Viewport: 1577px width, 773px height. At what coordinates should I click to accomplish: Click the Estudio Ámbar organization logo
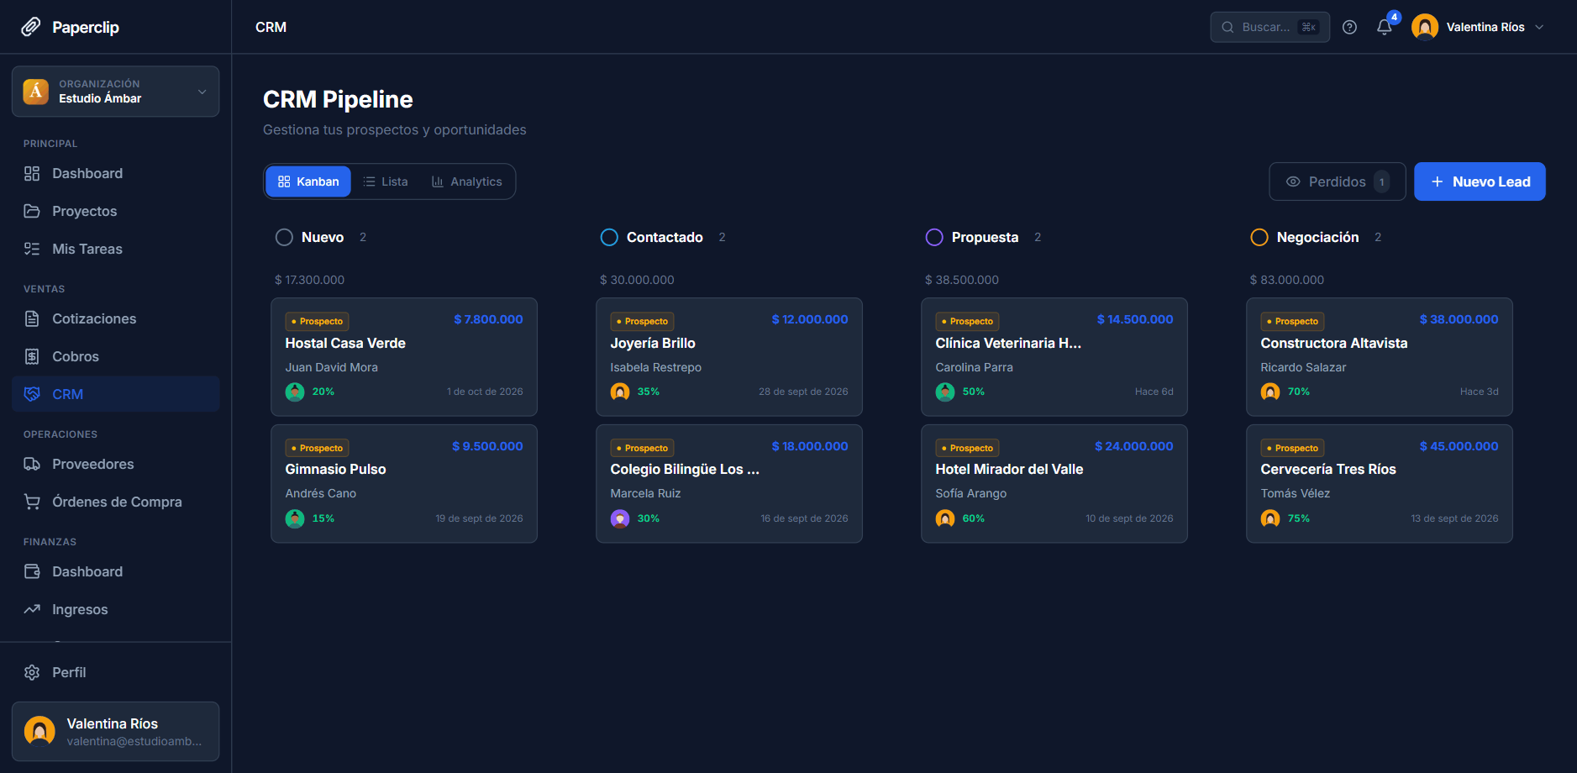35,91
